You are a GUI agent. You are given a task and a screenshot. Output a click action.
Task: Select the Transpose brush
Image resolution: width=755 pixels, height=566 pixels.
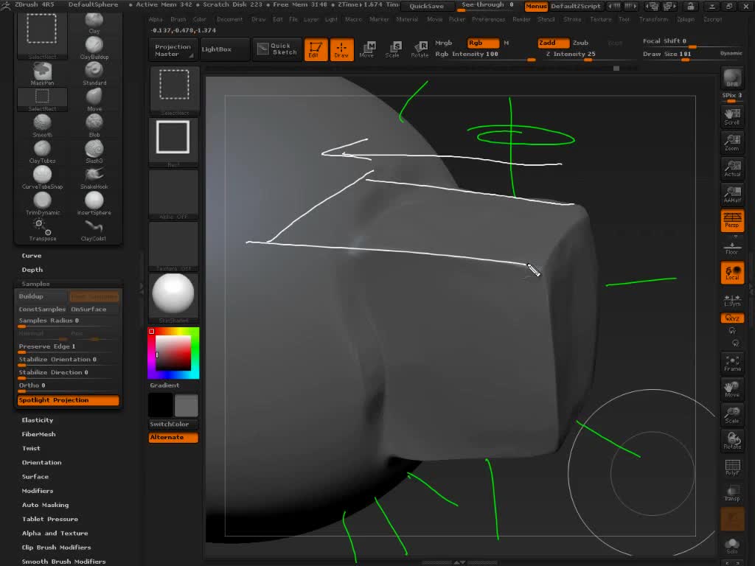coord(42,230)
